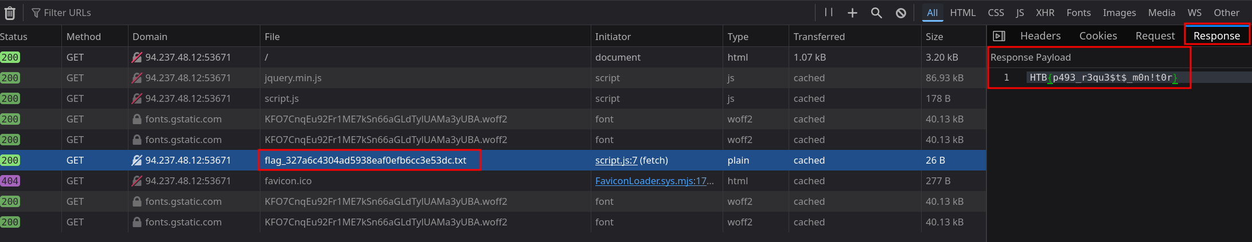Click lock icon on first fonts.gstatic.com row
Screen dimensions: 1252x242
pyautogui.click(x=136, y=119)
